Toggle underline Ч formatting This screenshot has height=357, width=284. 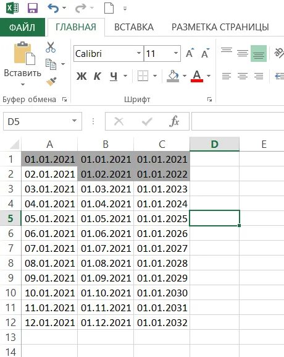point(114,76)
